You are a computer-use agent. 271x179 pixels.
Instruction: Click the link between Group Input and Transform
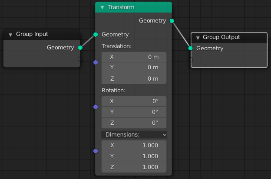(88, 41)
